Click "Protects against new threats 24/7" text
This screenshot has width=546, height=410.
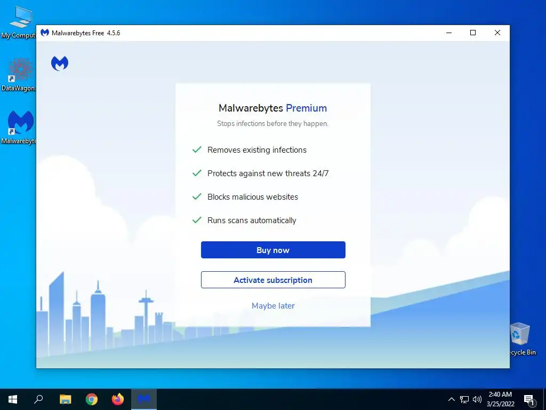point(268,174)
